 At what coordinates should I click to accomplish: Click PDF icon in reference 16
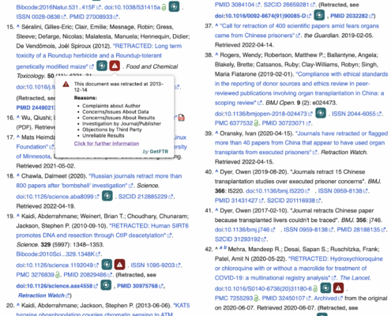point(181,118)
